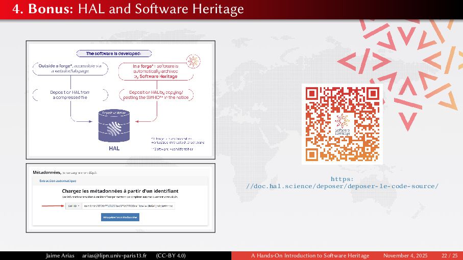The image size is (463, 260).
Task: Click the 'Chargez les métadonnées' heading
Action: pos(120,191)
